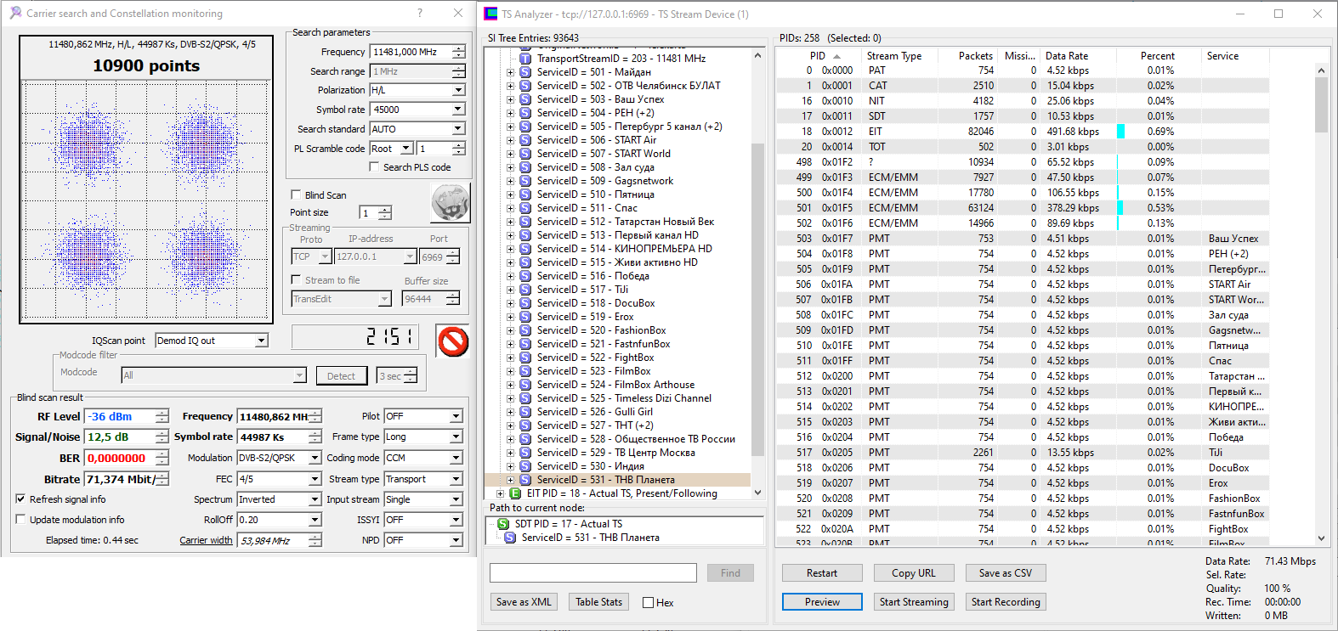Open the Symbol rate 45000 dropdown
Image resolution: width=1338 pixels, height=631 pixels.
[458, 110]
